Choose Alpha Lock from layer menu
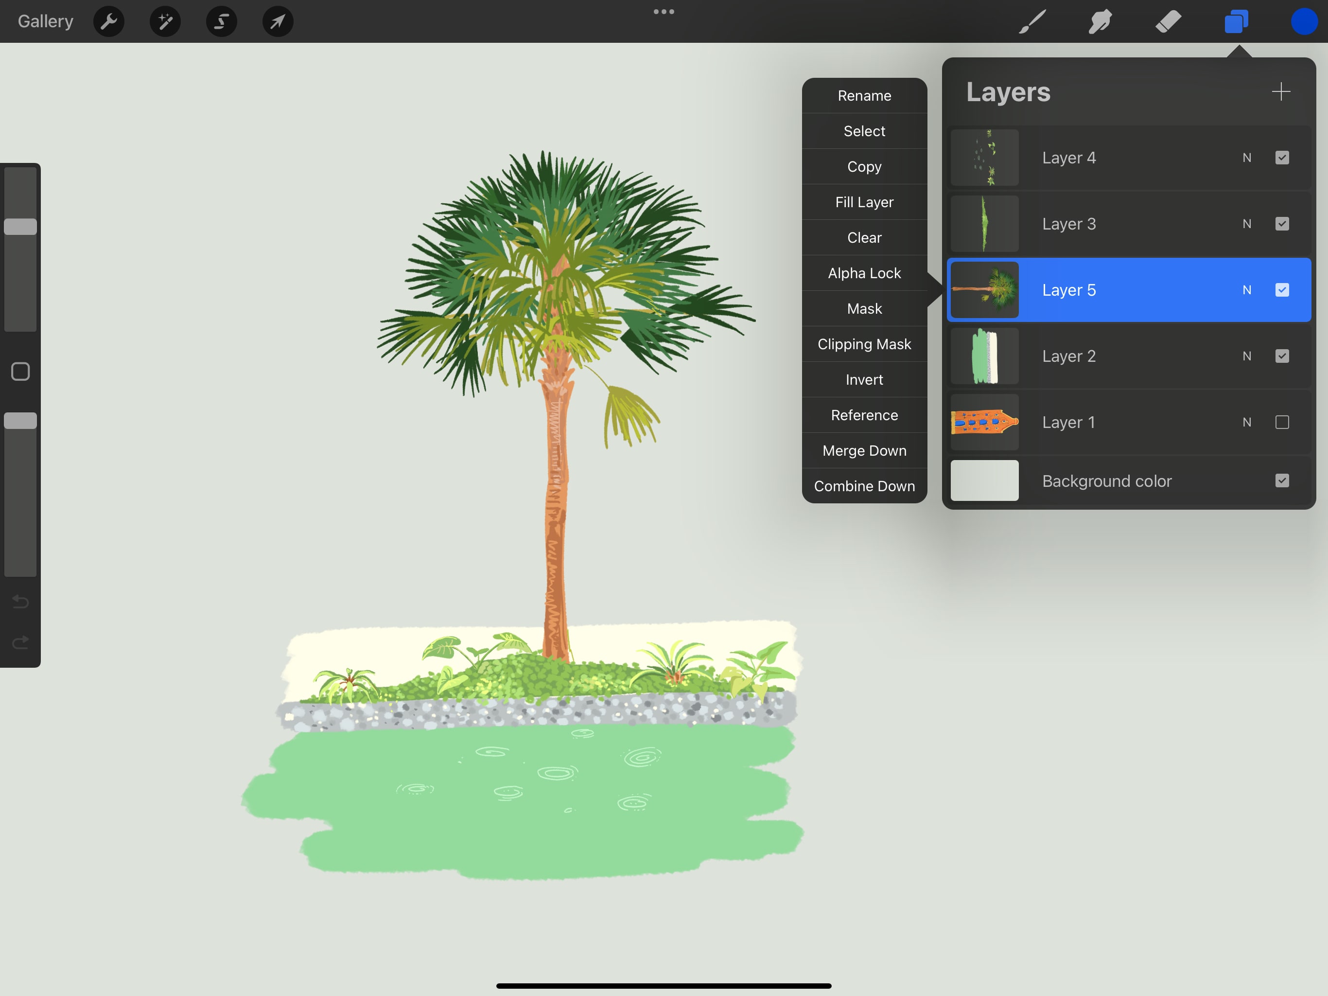This screenshot has height=996, width=1328. (864, 273)
